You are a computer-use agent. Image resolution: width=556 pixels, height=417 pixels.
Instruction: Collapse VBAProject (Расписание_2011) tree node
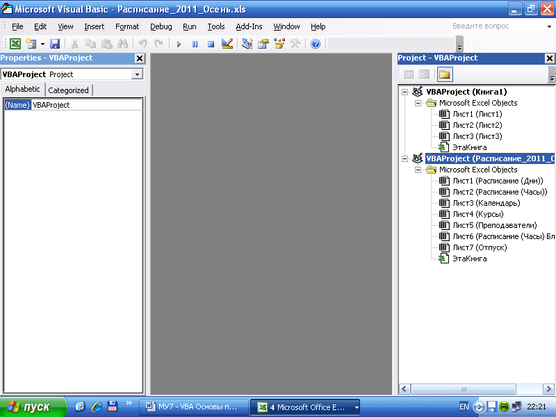(404, 159)
